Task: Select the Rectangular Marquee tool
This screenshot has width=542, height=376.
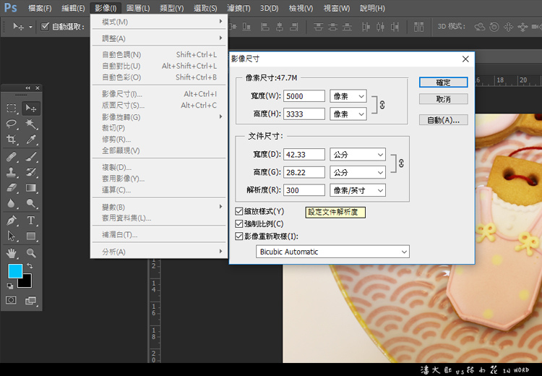Action: click(x=12, y=108)
